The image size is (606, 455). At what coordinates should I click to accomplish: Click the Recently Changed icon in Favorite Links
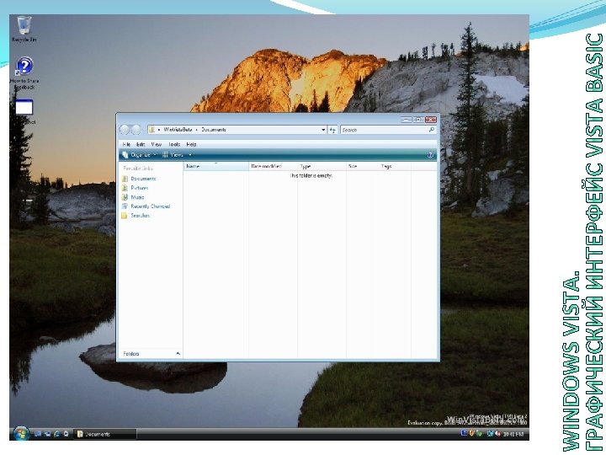pyautogui.click(x=125, y=206)
